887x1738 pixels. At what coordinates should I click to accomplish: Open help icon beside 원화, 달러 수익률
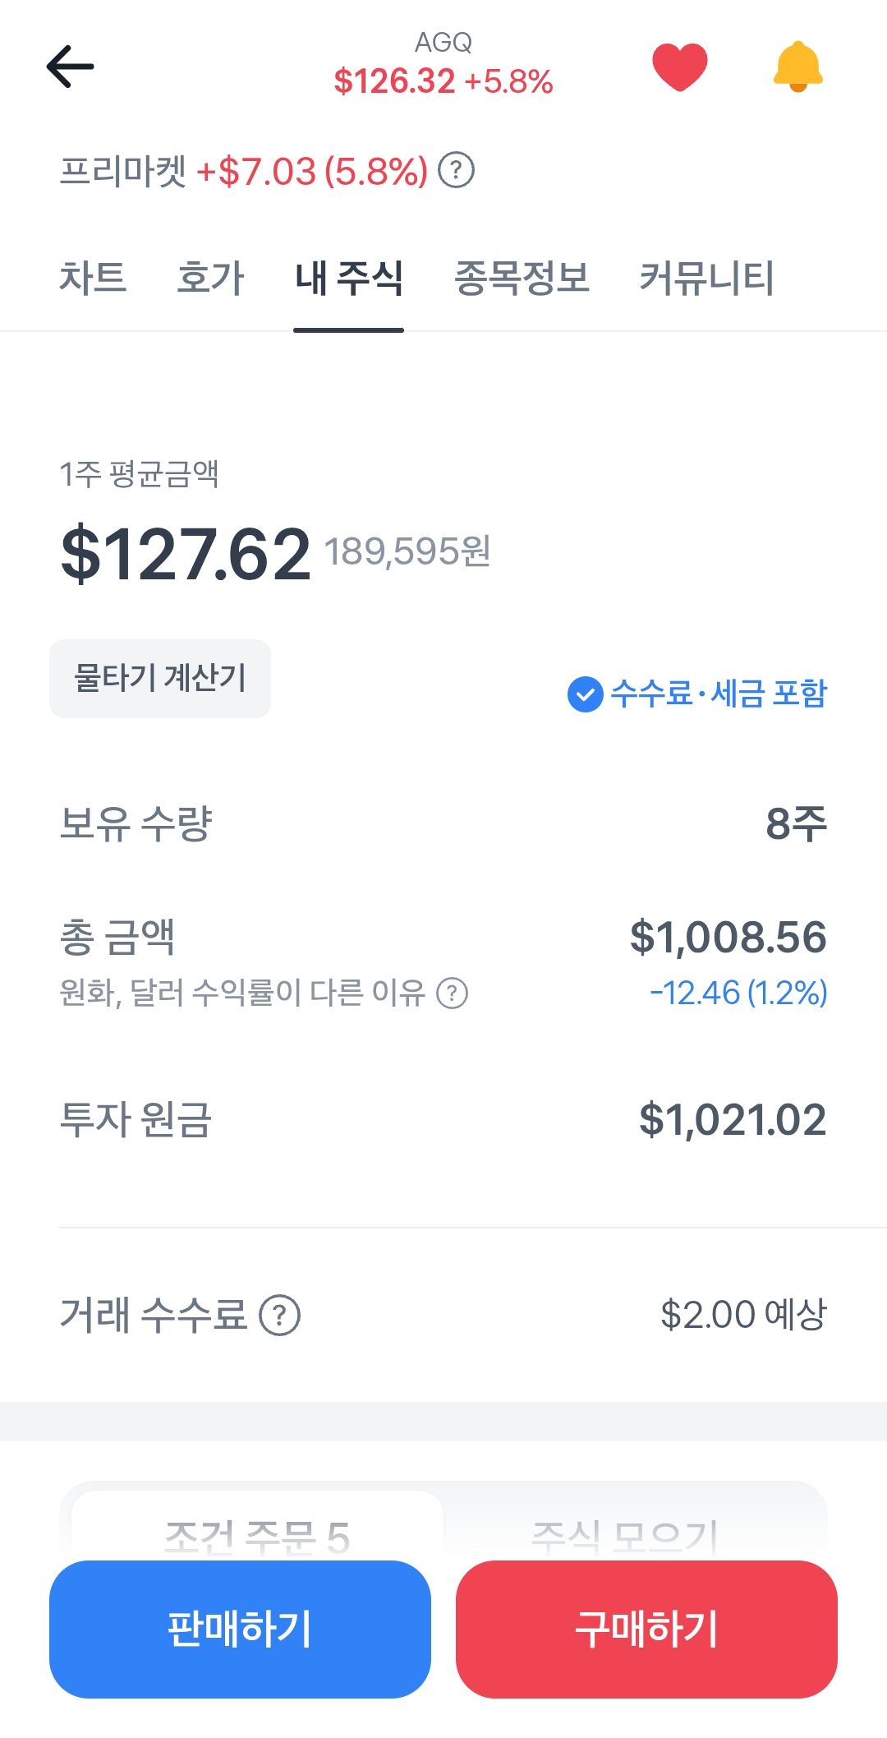tap(452, 993)
